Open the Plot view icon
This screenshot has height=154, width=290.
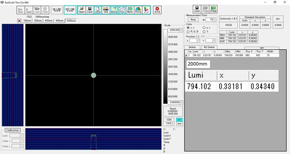pyautogui.click(x=122, y=10)
